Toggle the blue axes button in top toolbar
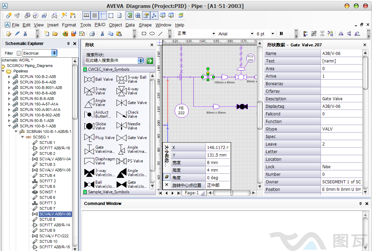This screenshot has height=251, width=372. click(x=154, y=15)
